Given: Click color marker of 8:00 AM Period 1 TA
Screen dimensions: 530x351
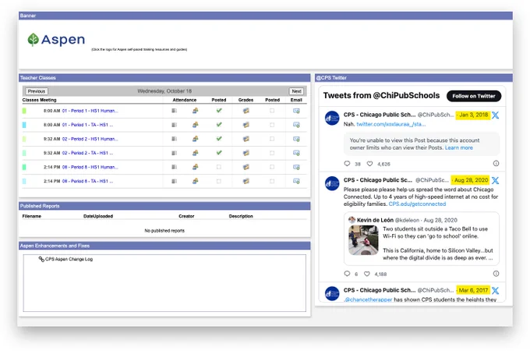Looking at the screenshot, I should click(24, 125).
